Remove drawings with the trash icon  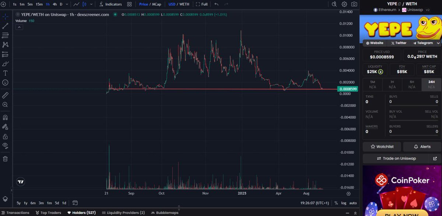tap(5, 159)
